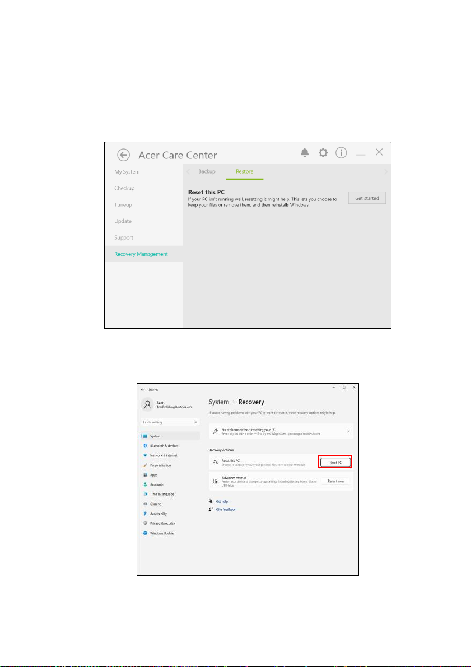
Task: Expand Fix problems without resetting your PC
Action: pos(281,431)
